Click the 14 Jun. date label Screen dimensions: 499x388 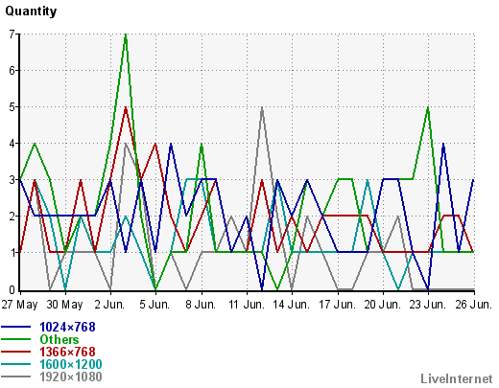click(x=292, y=305)
